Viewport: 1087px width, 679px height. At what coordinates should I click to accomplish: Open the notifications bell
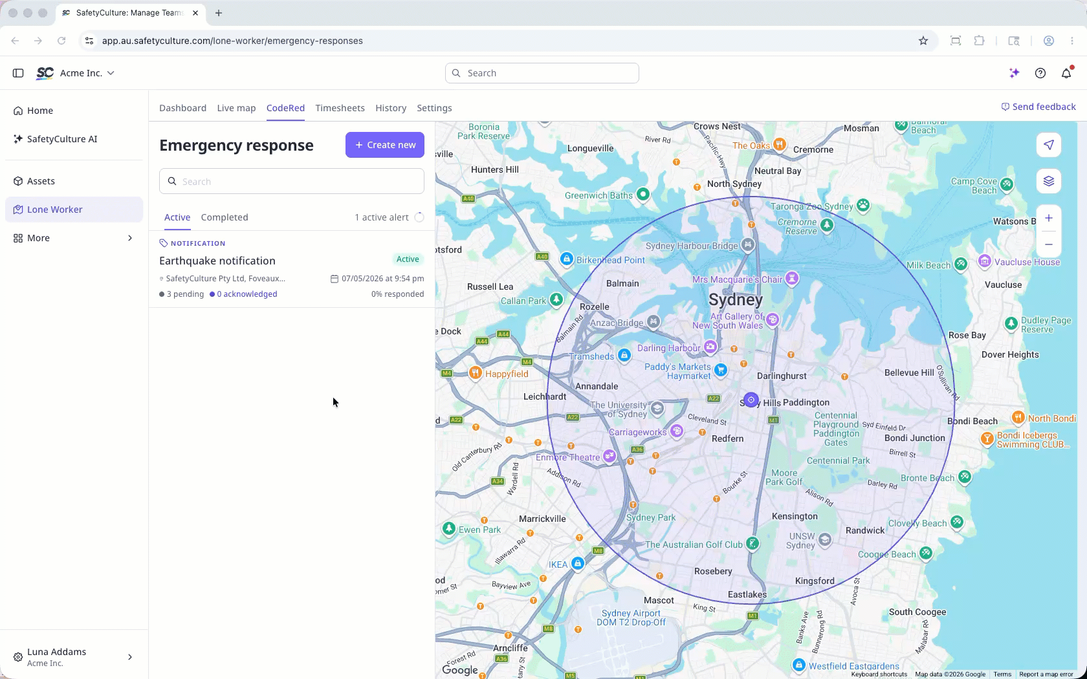(1066, 73)
